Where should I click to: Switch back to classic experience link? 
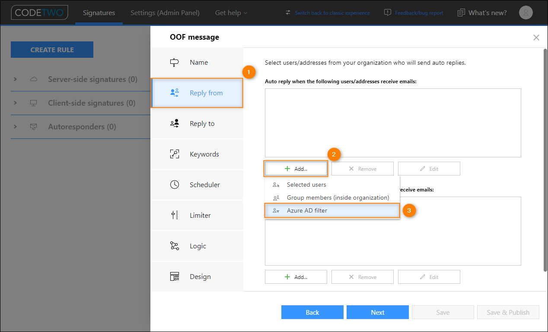point(332,13)
